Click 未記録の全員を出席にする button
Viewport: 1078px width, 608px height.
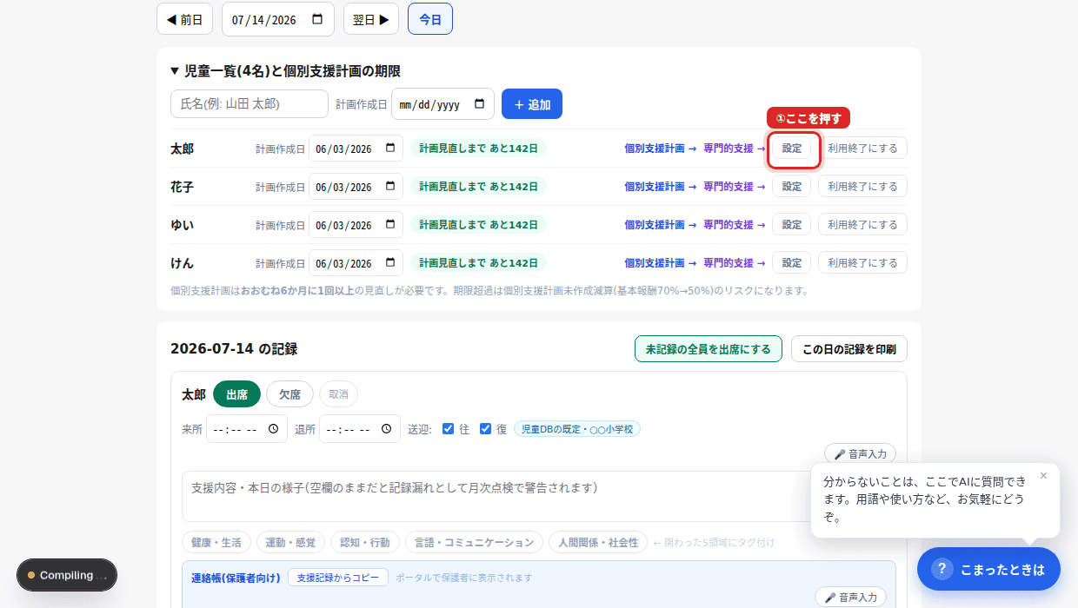pyautogui.click(x=709, y=349)
